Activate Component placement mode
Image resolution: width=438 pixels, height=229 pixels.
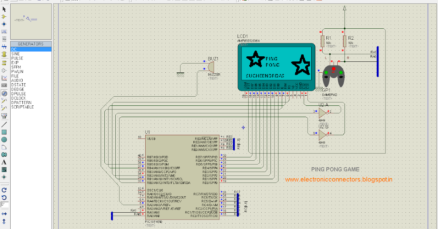(x=4, y=17)
